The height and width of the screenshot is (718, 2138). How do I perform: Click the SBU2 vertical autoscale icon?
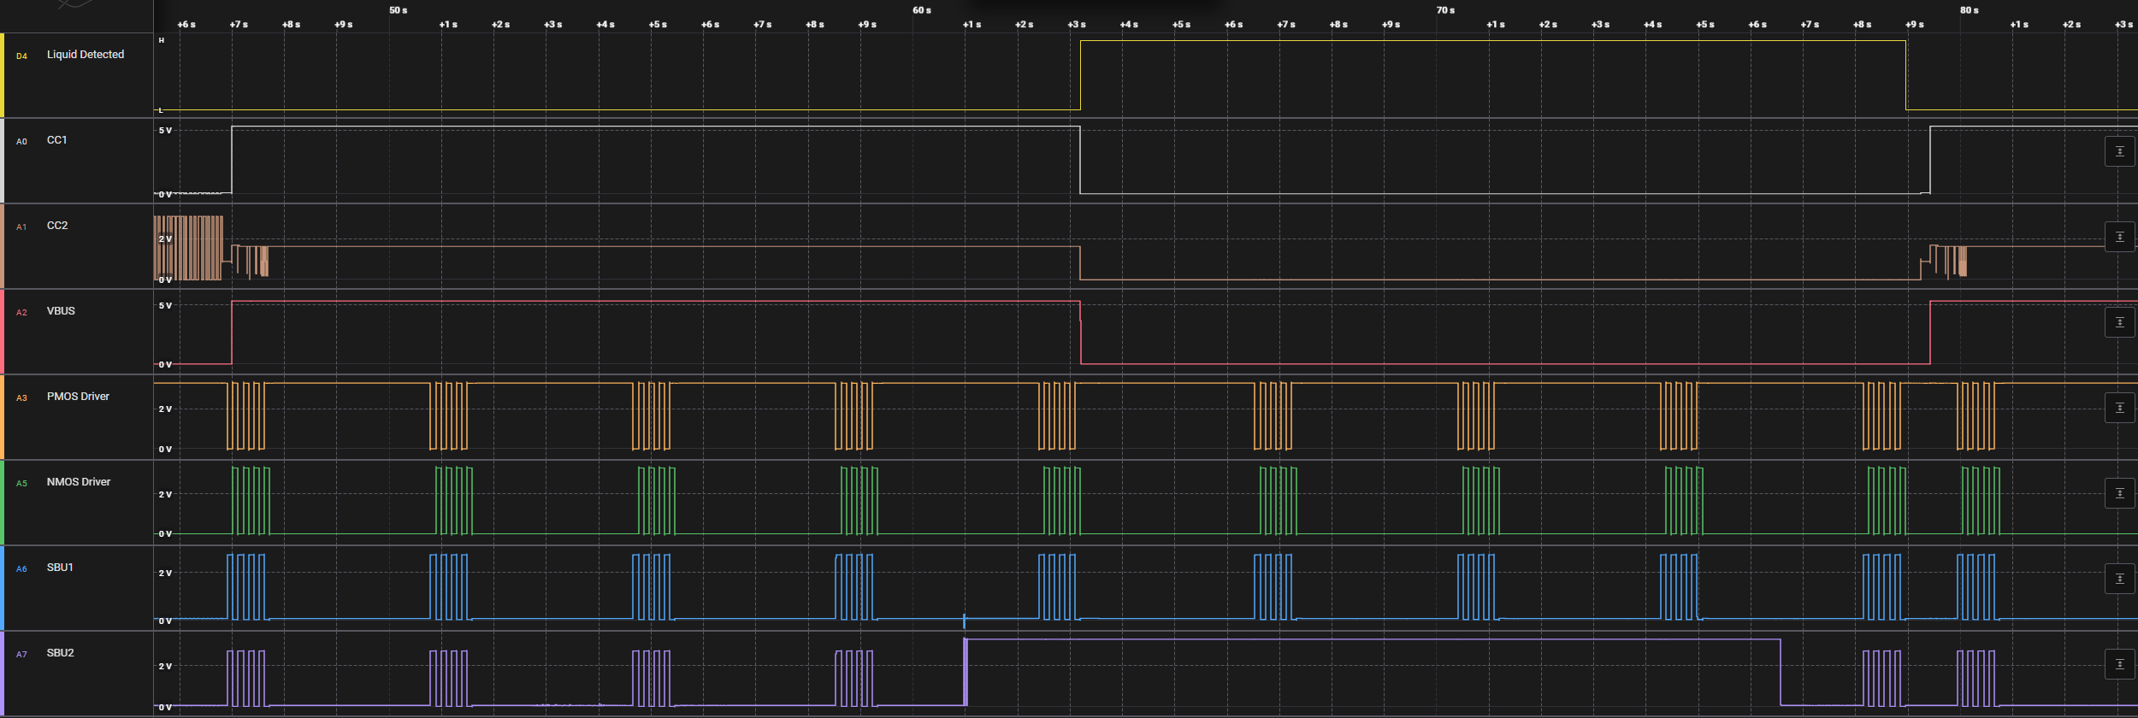(x=2119, y=664)
